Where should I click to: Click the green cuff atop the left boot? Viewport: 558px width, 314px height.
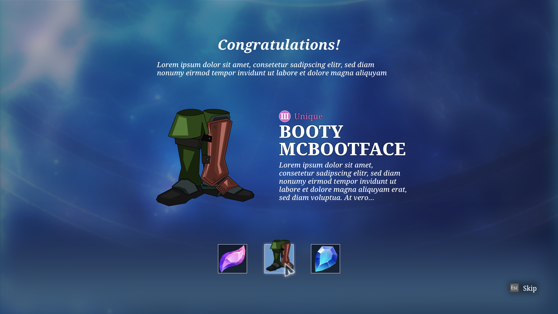click(x=186, y=124)
